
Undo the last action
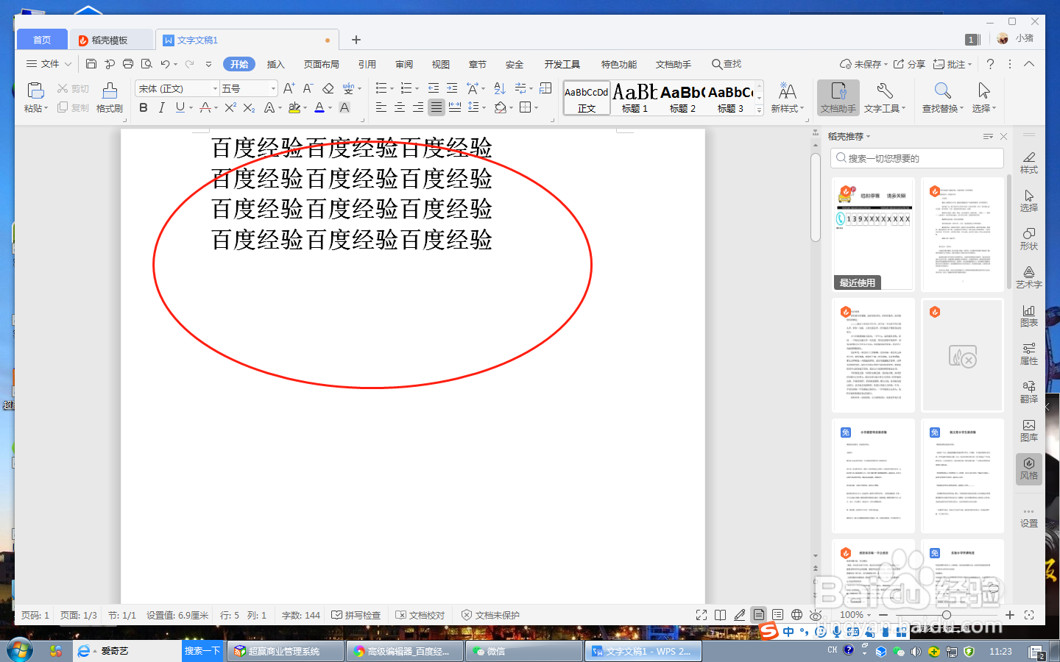pyautogui.click(x=166, y=64)
